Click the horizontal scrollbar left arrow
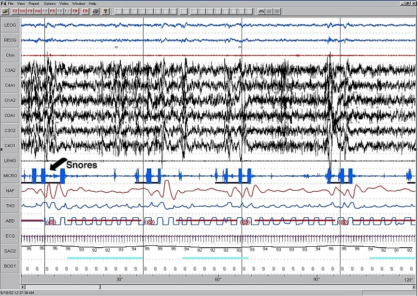Viewport: 418px width, 296px height. 23,287
